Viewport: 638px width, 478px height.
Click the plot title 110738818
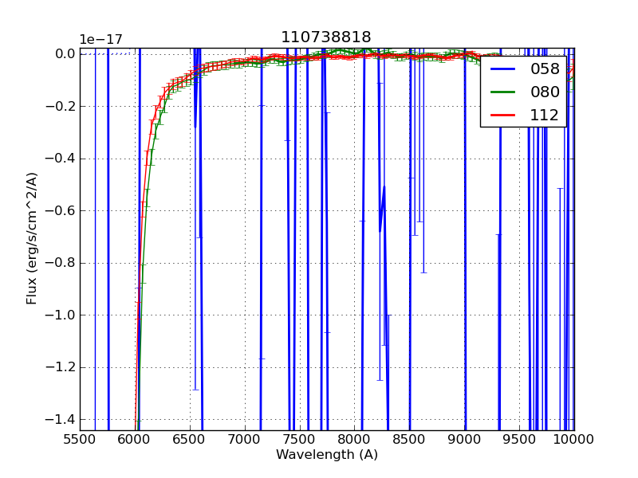click(326, 37)
